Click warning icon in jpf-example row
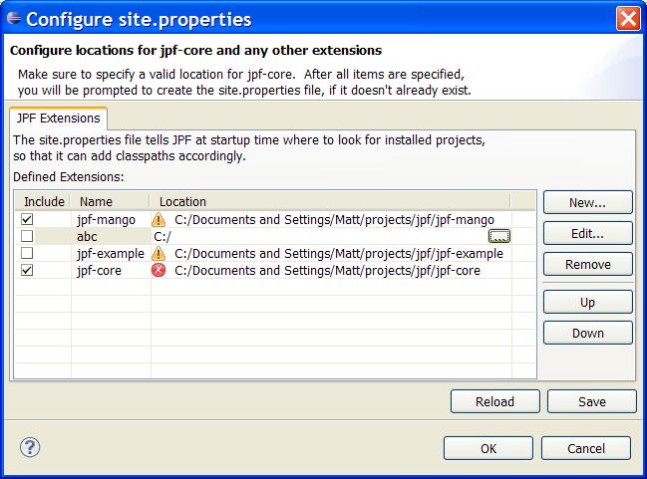Image resolution: width=647 pixels, height=479 pixels. click(x=159, y=253)
